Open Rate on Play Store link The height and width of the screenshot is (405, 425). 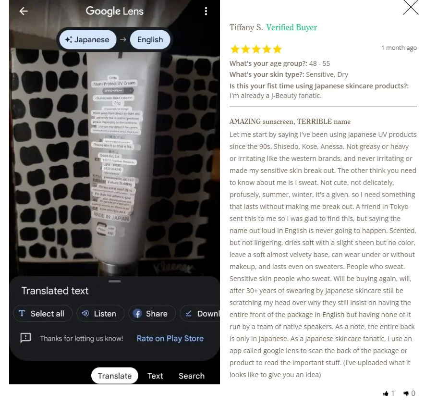point(170,338)
